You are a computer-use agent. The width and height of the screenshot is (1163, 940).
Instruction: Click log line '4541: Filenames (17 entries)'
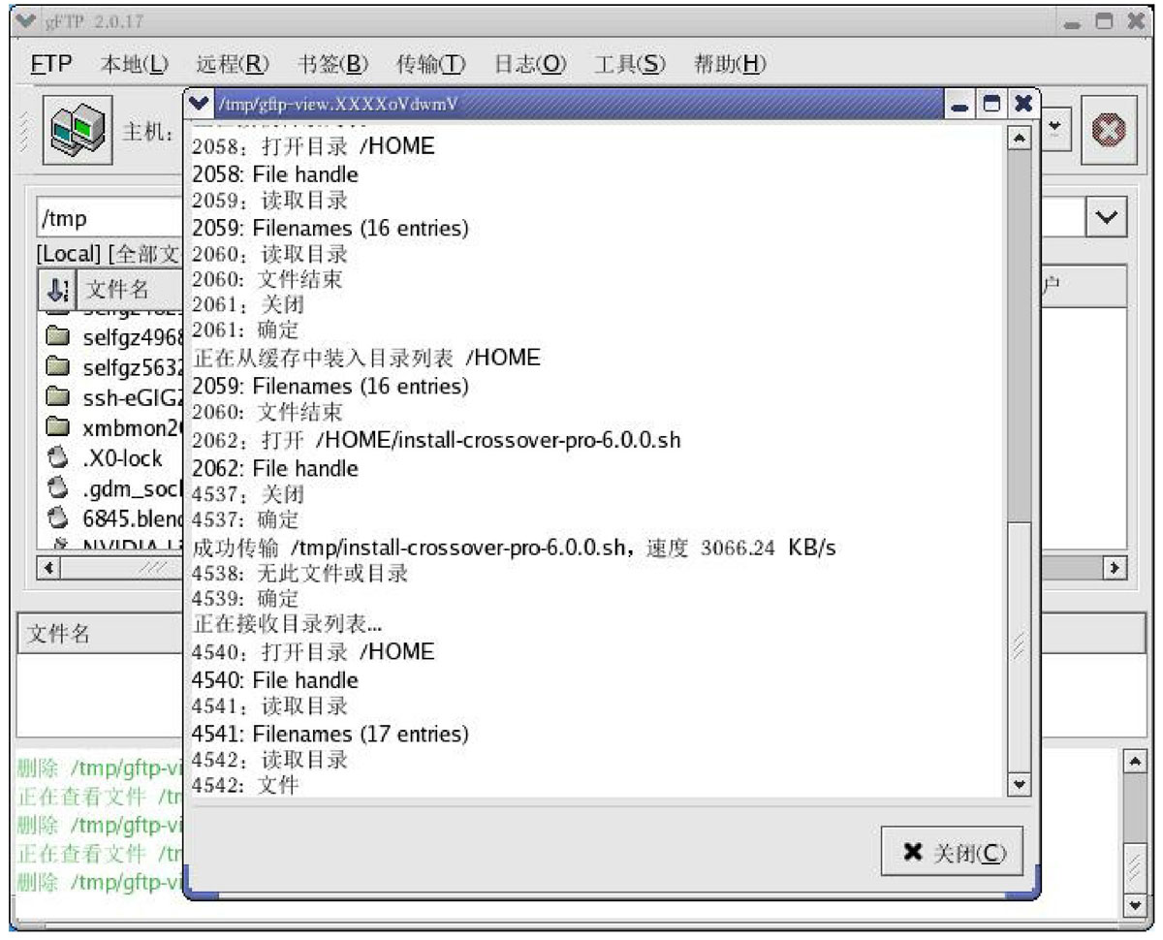(x=330, y=733)
